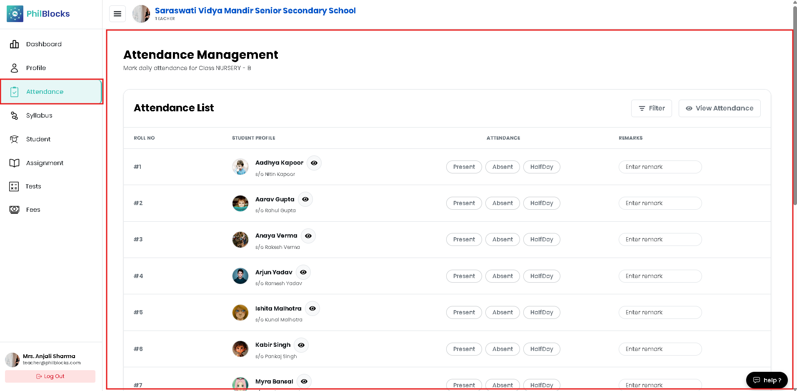Open Dashboard from the sidebar
The width and height of the screenshot is (797, 391).
[51, 44]
